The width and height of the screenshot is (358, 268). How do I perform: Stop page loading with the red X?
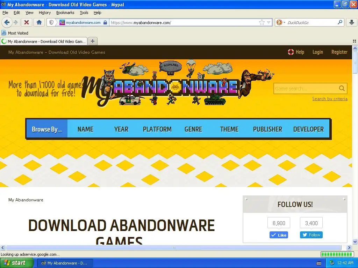pos(27,22)
